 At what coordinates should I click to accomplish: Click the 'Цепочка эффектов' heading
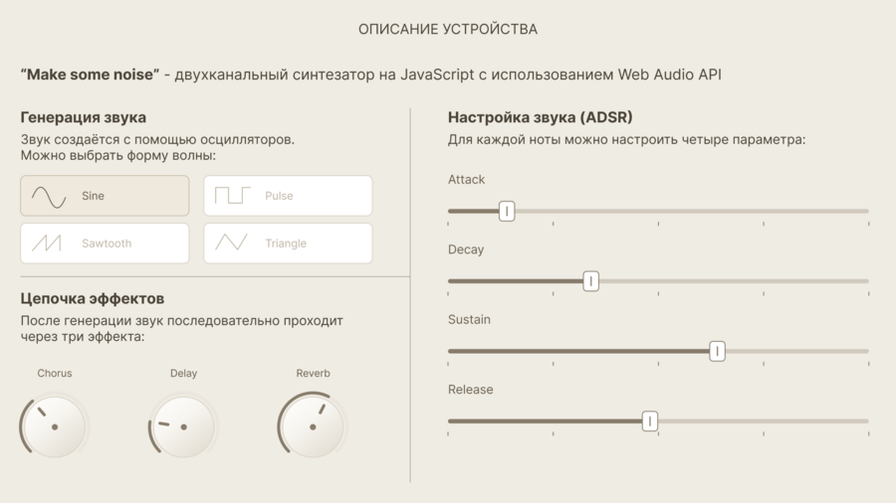pos(93,298)
